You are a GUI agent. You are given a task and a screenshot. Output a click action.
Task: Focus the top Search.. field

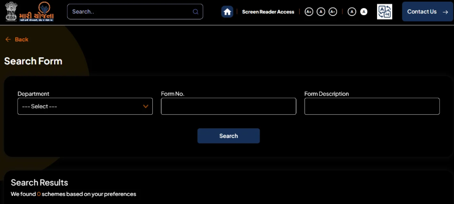pyautogui.click(x=135, y=11)
